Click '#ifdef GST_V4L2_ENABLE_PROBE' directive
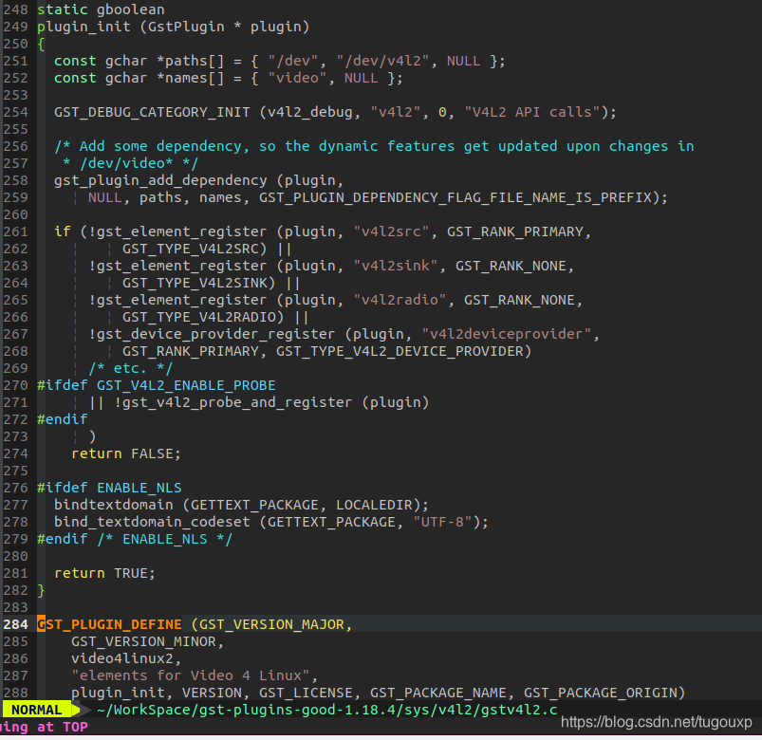This screenshot has height=740, width=762. click(x=157, y=385)
